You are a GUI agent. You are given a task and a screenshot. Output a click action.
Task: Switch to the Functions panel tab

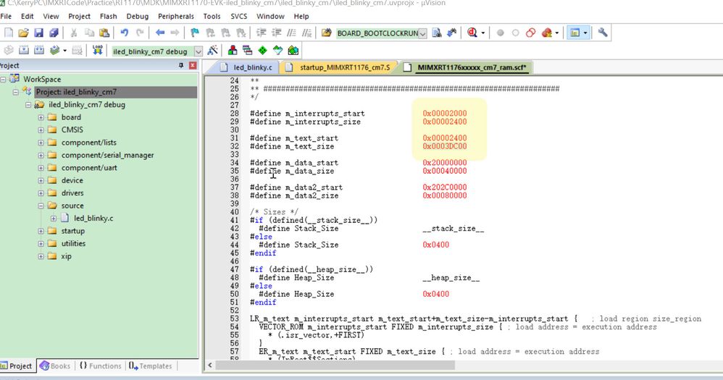(x=100, y=366)
